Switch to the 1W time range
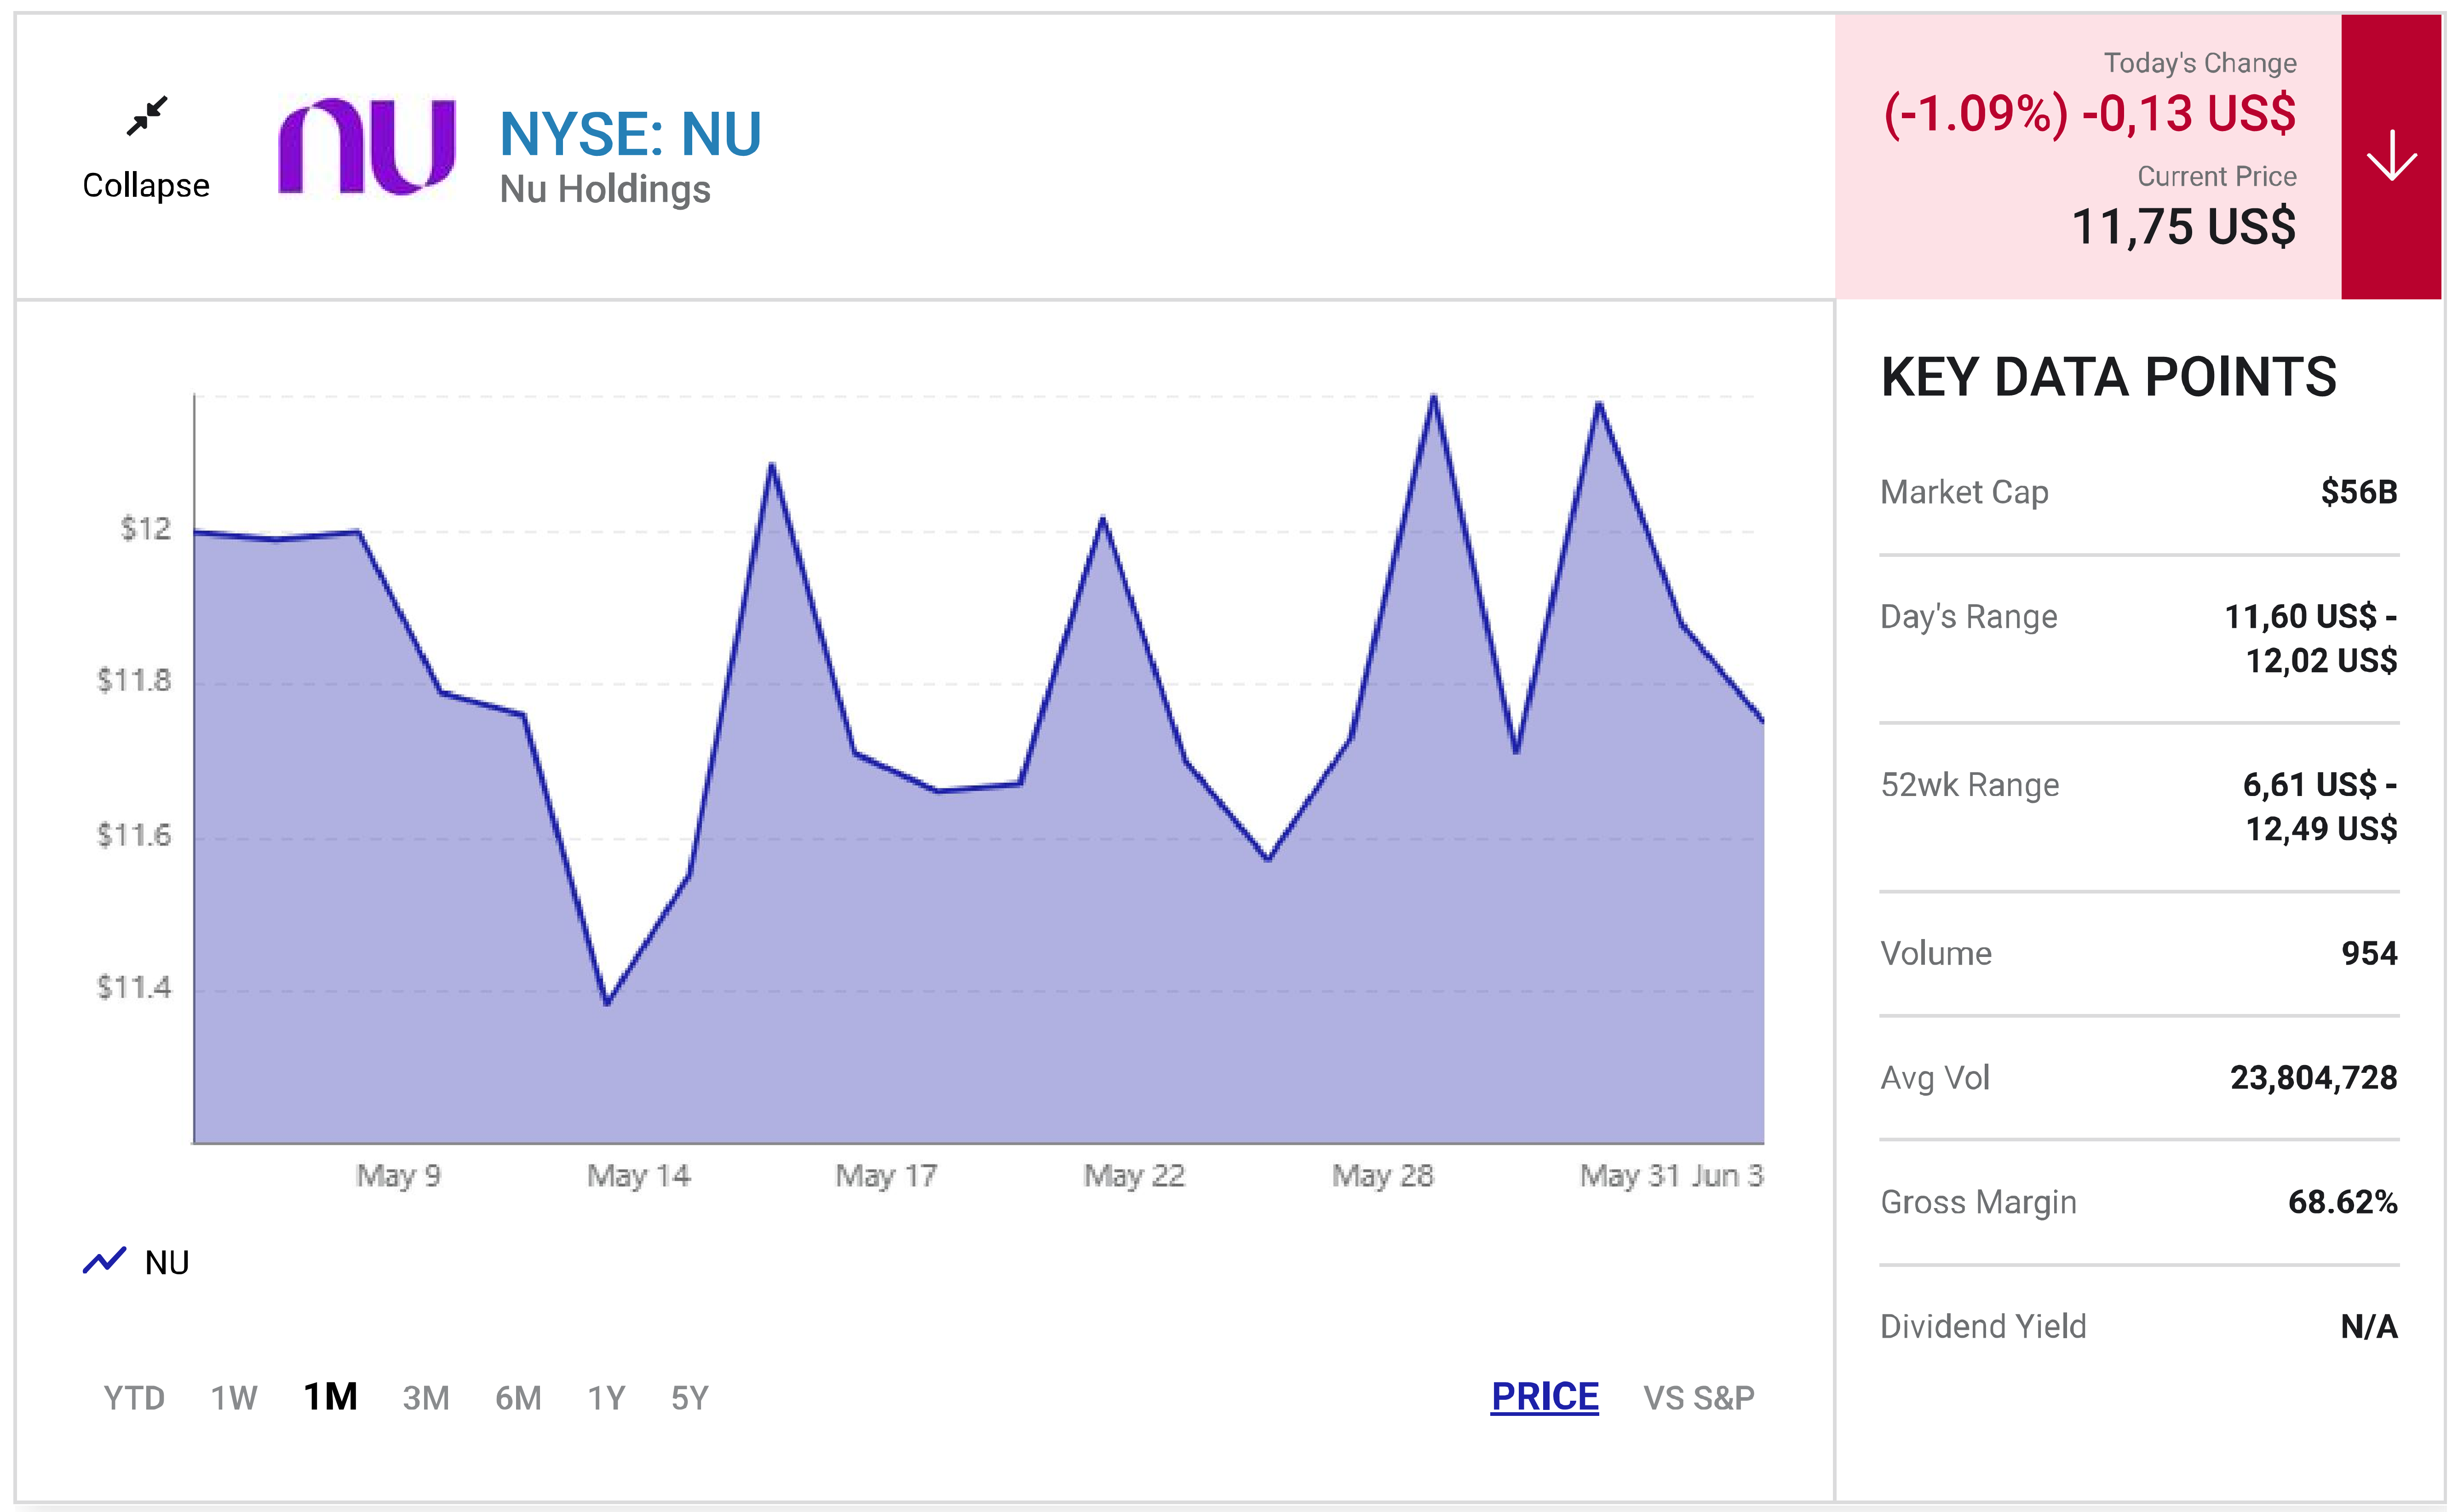2458x1512 pixels. click(234, 1397)
